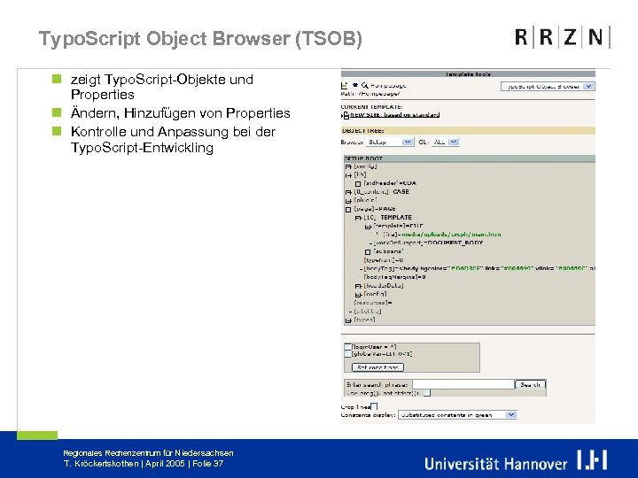Click the OBJECT TREE section header
The image size is (638, 478).
coord(468,131)
